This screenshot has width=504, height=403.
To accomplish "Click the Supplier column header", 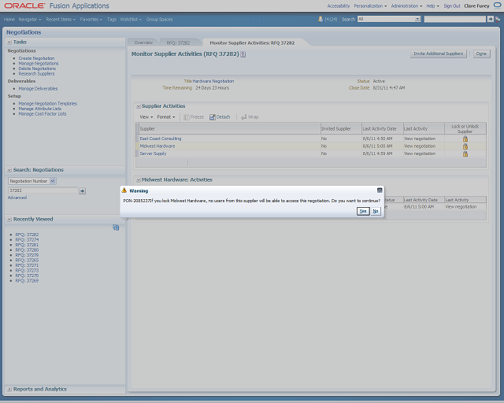I will click(230, 128).
